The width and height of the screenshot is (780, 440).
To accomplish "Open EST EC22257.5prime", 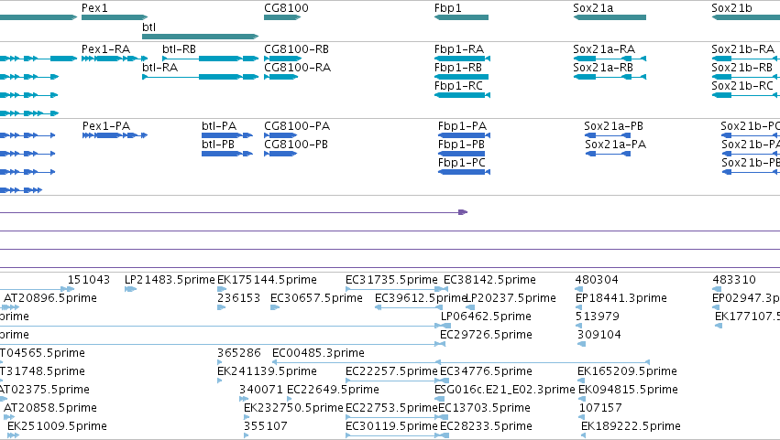I will pyautogui.click(x=391, y=371).
